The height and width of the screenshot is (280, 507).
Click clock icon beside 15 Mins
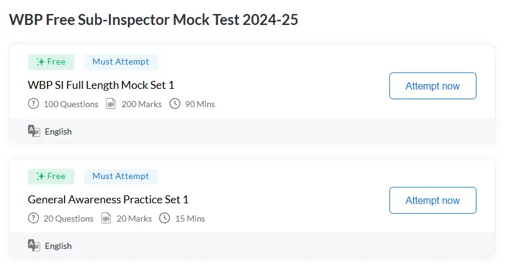click(x=165, y=218)
